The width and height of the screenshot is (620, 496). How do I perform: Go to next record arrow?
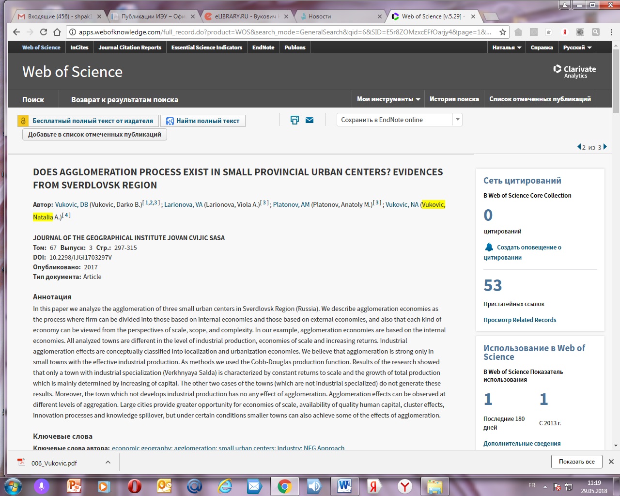[605, 147]
